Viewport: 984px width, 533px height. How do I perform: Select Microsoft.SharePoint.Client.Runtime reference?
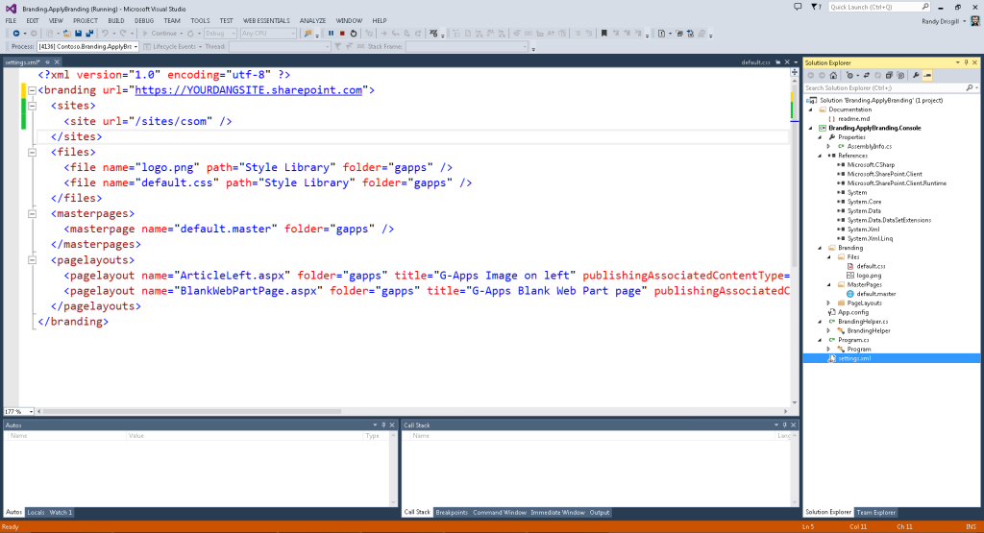[x=897, y=183]
